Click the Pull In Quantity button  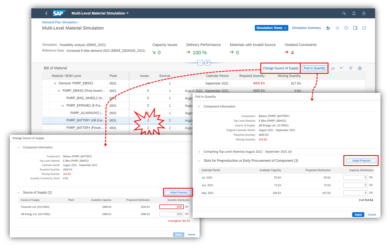click(x=315, y=68)
